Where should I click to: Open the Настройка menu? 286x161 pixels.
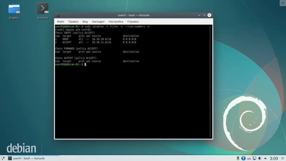point(116,22)
